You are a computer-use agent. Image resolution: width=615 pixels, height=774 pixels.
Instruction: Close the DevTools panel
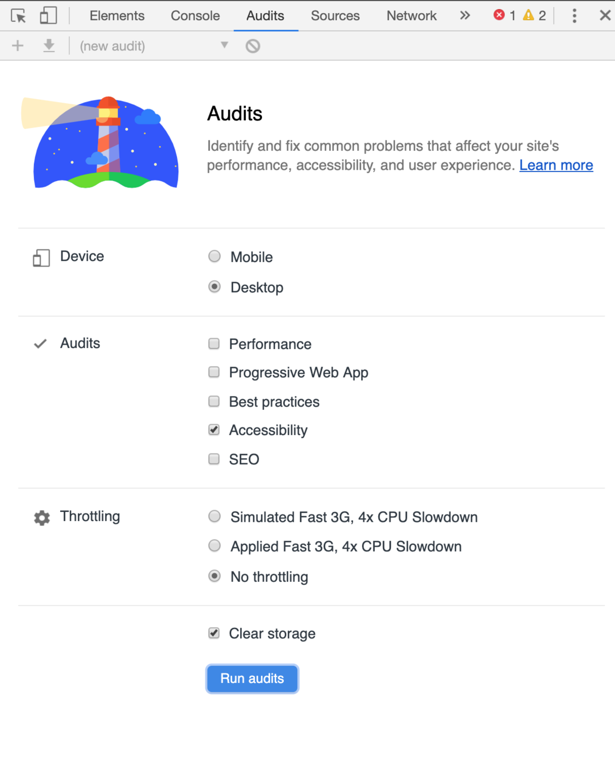pyautogui.click(x=605, y=15)
